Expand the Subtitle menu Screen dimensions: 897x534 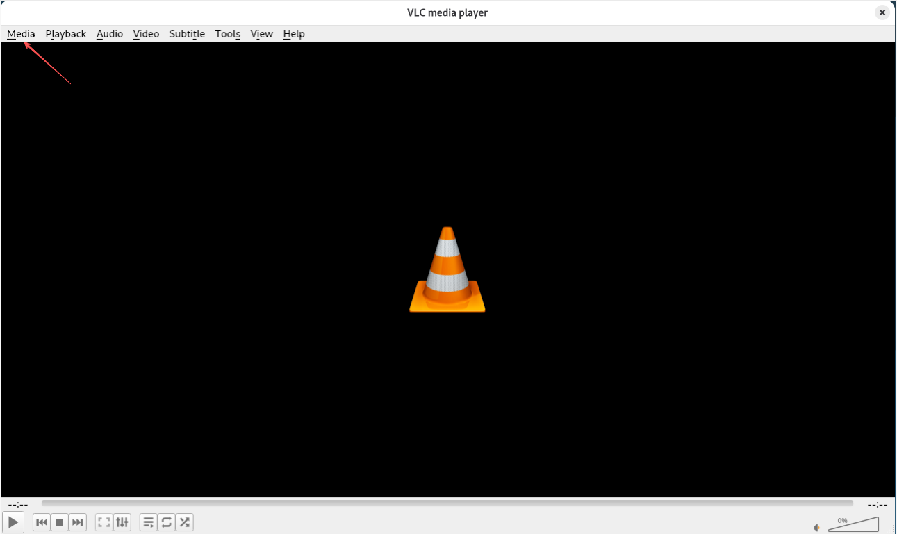pos(187,34)
